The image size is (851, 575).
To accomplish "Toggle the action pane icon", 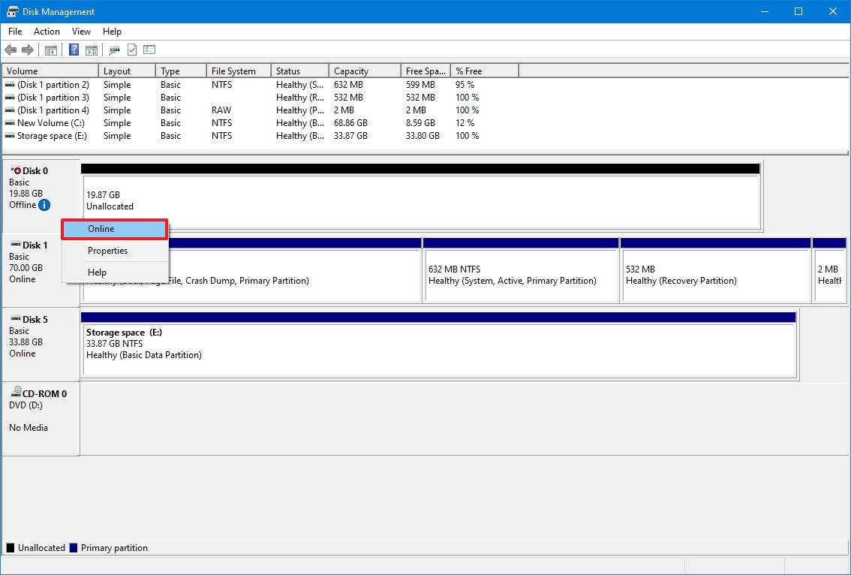I will [x=91, y=50].
